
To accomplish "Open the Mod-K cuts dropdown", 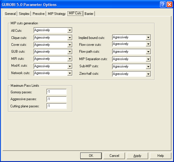I will tap(53, 66).
